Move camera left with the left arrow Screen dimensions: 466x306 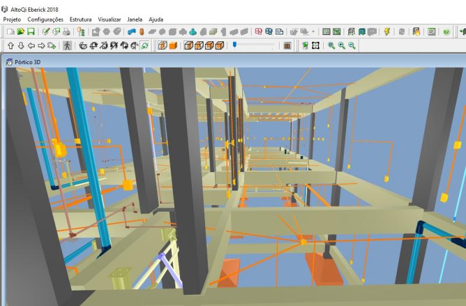(31, 46)
